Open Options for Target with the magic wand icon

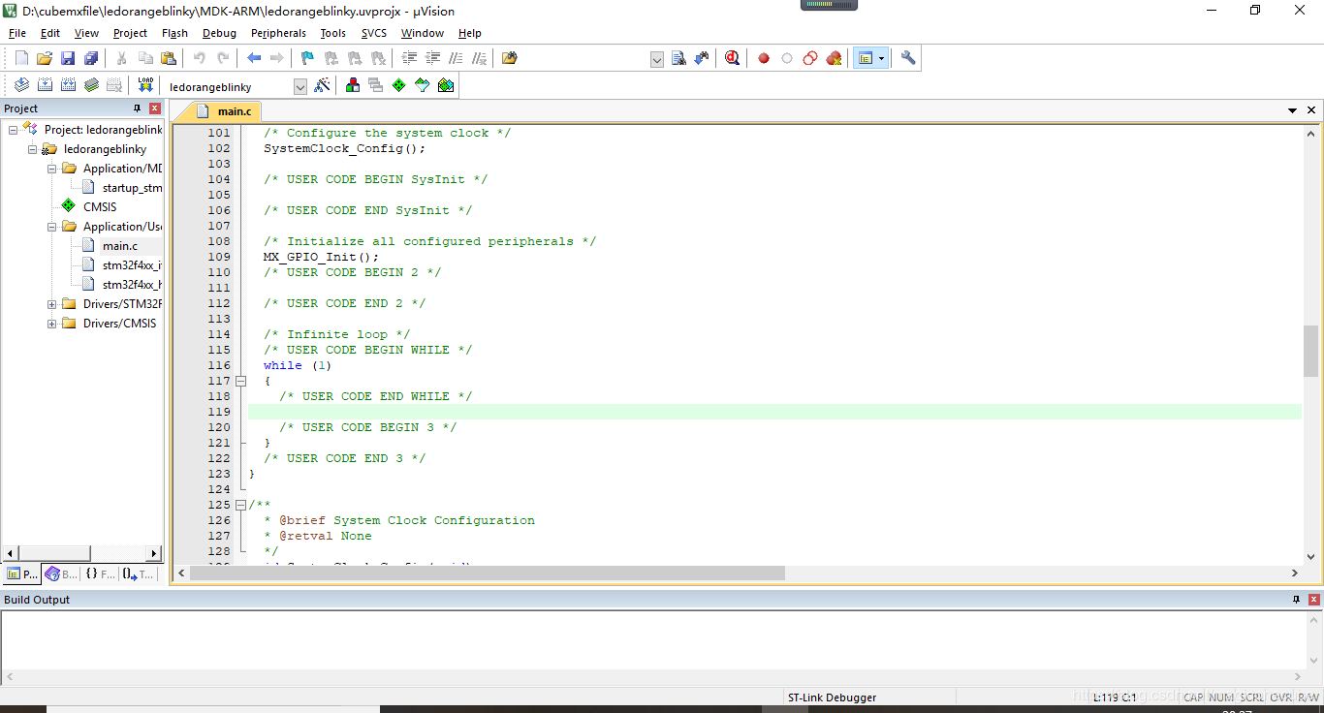[322, 85]
